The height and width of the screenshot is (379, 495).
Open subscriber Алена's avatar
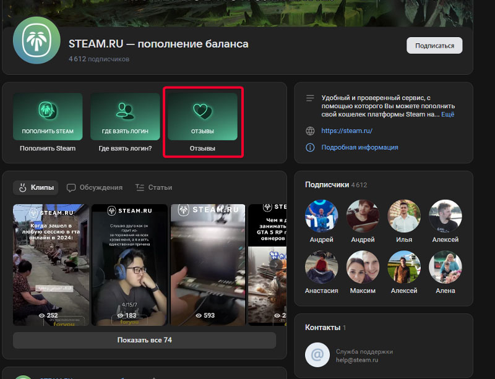[445, 267]
